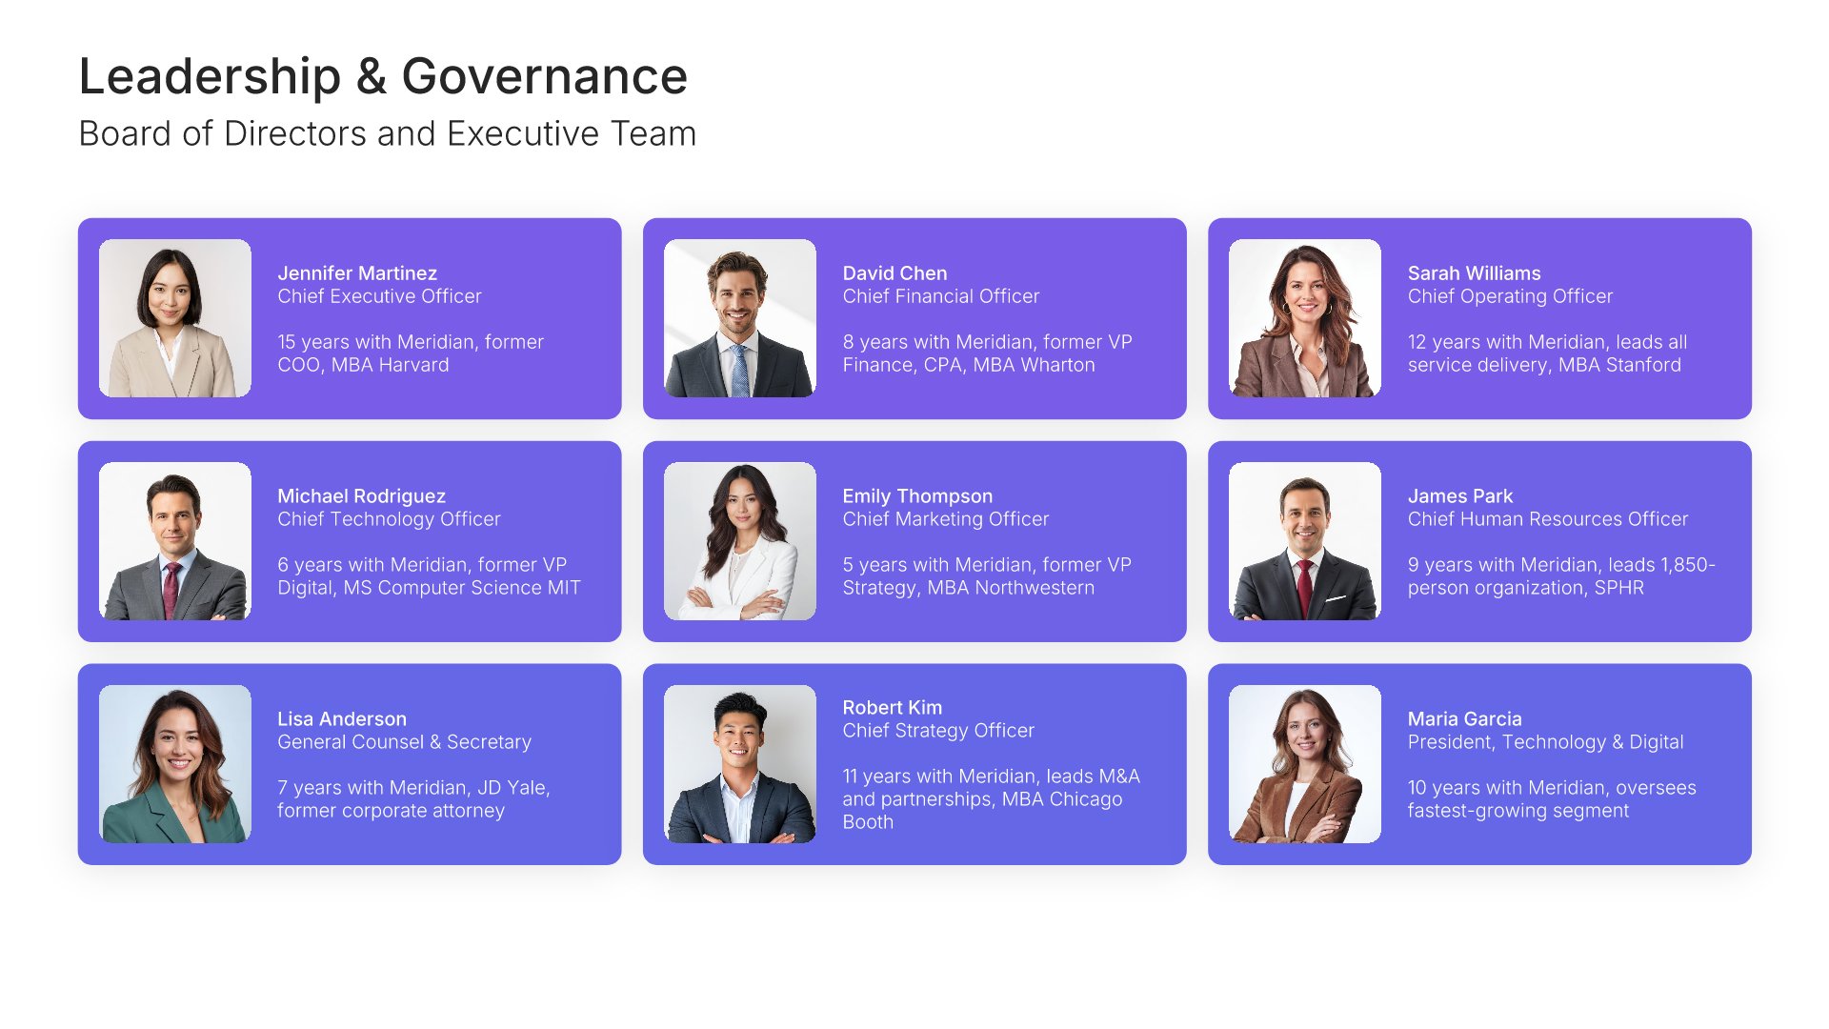Screen dimensions: 1829x1029
Task: Click the "President, Technology & Digital" text
Action: click(x=1545, y=742)
